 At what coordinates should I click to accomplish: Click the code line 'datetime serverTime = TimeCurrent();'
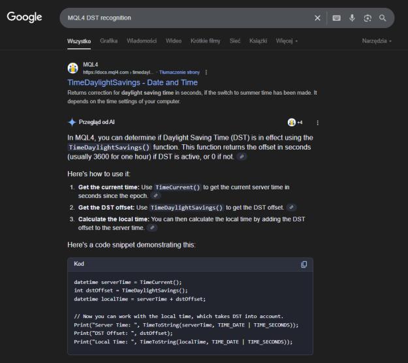point(128,282)
